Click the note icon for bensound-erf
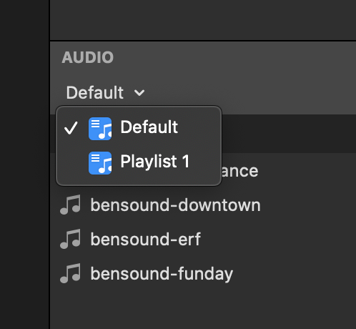The width and height of the screenshot is (356, 329). point(70,239)
